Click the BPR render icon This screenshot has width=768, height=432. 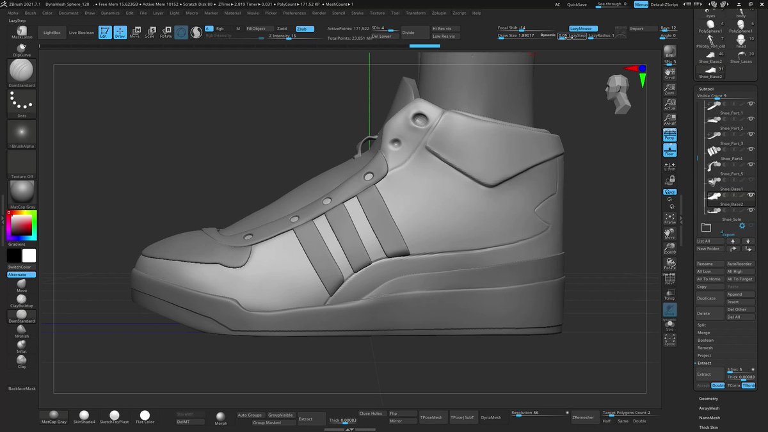[669, 51]
